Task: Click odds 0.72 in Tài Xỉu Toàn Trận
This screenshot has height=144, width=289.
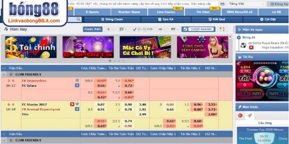Action: pos(128,86)
